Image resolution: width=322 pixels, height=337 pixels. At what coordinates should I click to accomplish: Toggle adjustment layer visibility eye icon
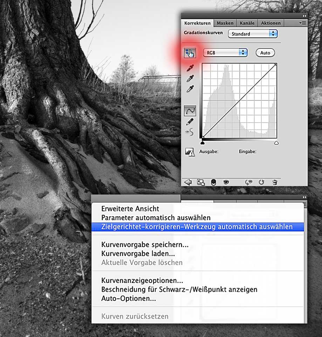click(226, 182)
